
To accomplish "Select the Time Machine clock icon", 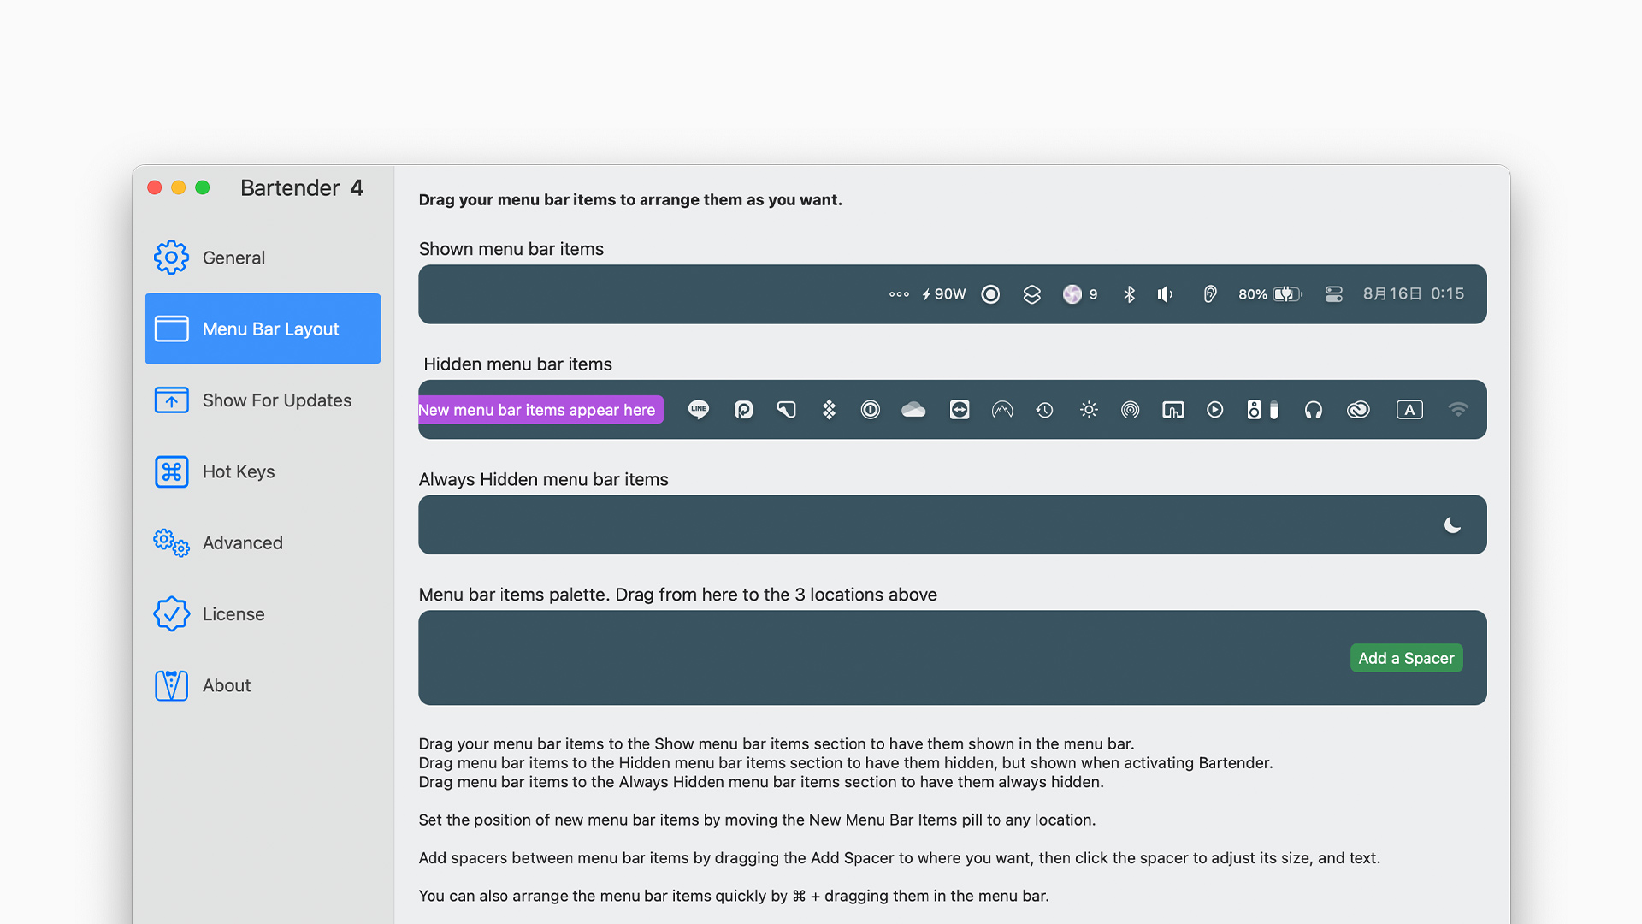I will coord(1044,410).
